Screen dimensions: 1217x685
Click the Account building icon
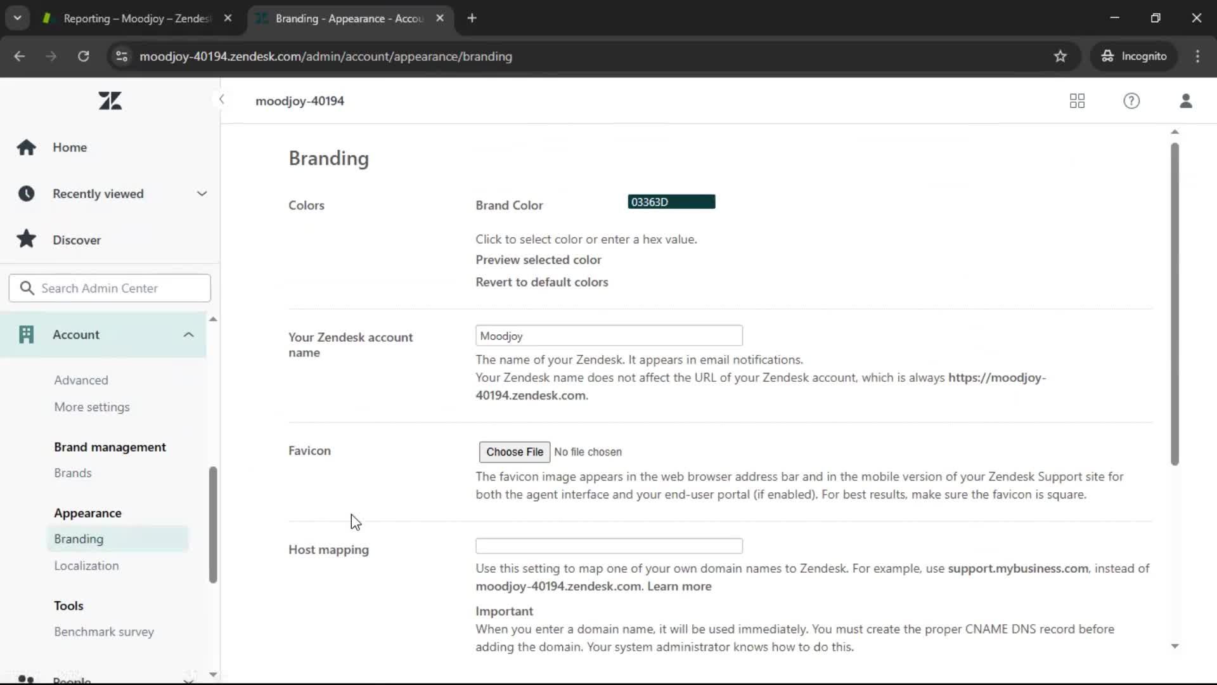pos(26,334)
